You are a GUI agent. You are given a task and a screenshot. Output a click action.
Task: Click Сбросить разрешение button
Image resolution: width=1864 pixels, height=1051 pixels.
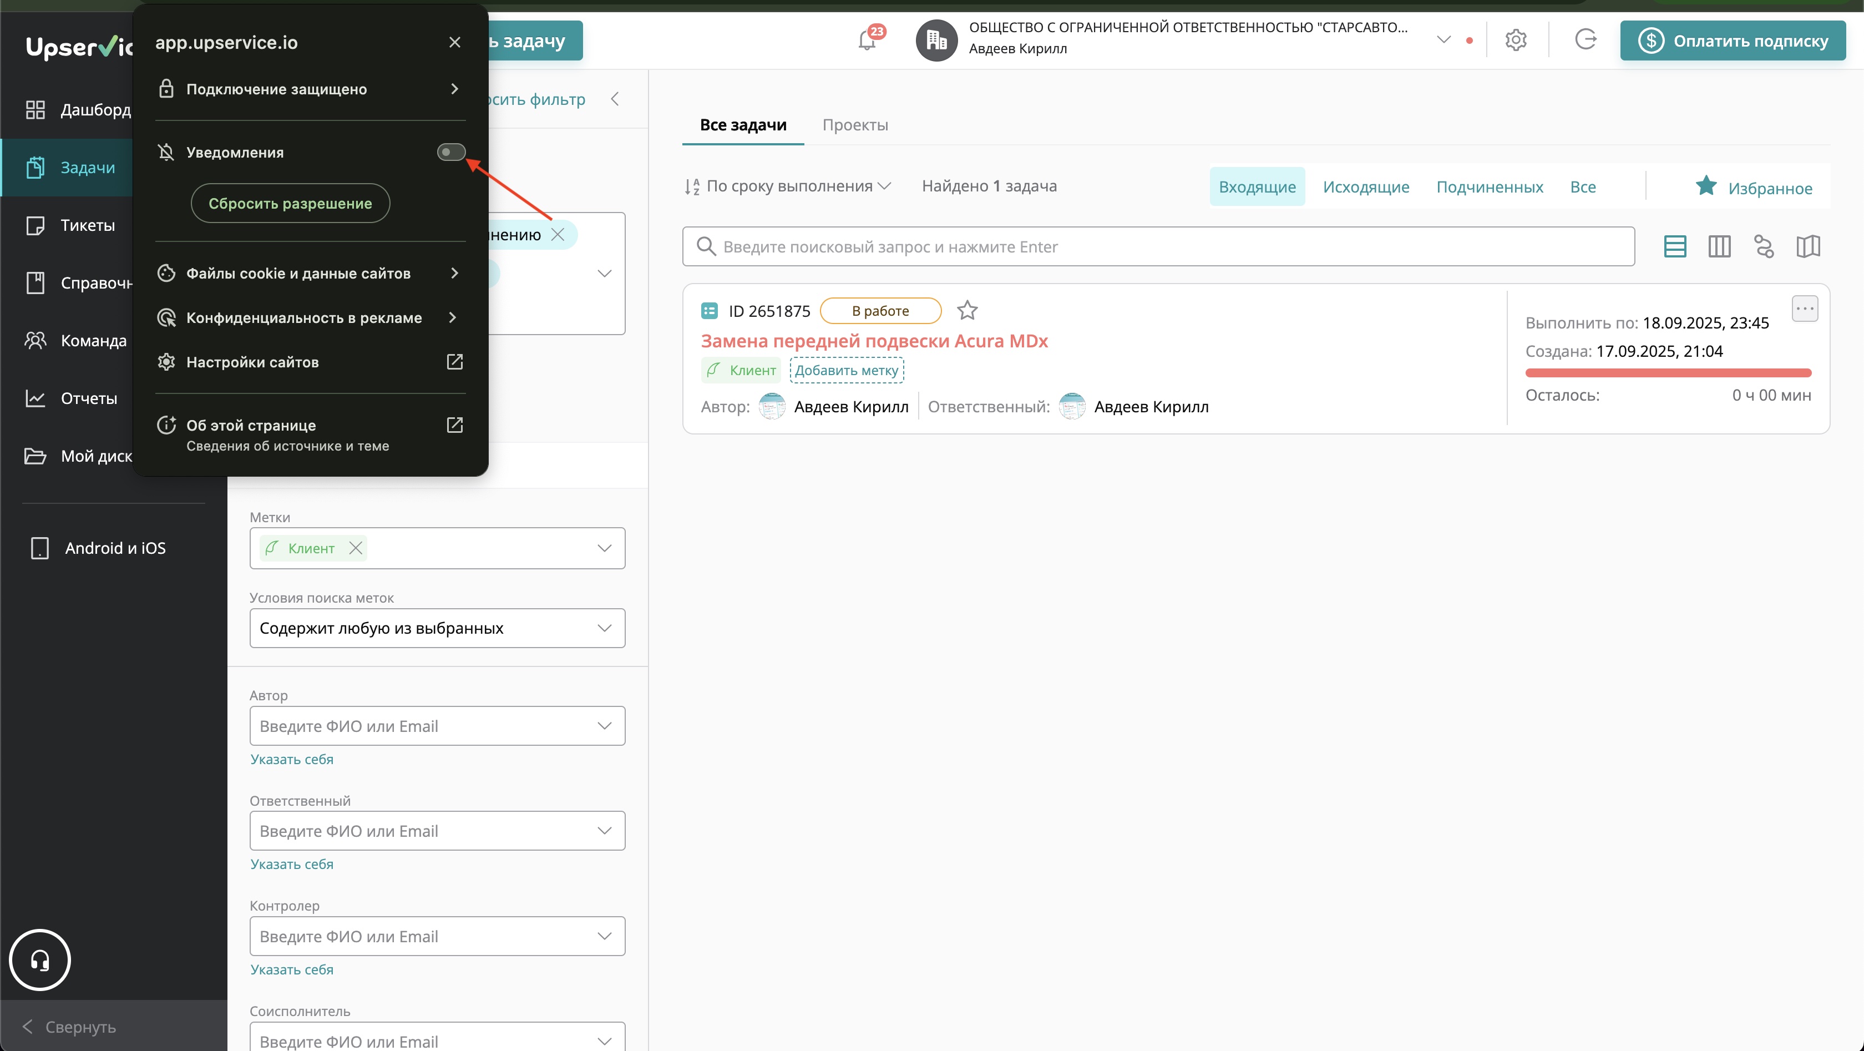(290, 204)
